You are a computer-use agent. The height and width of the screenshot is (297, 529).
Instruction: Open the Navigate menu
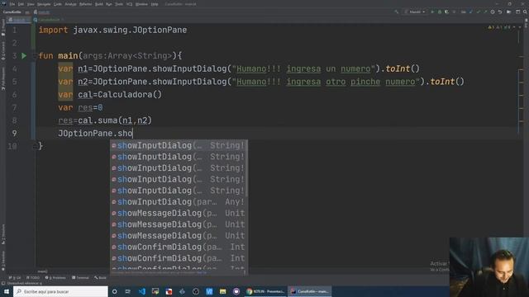pos(44,4)
